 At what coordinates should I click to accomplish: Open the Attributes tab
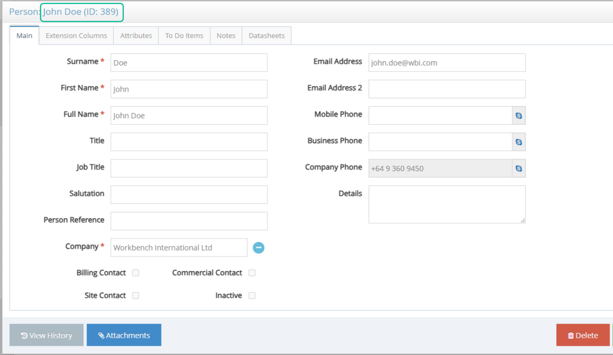[136, 36]
